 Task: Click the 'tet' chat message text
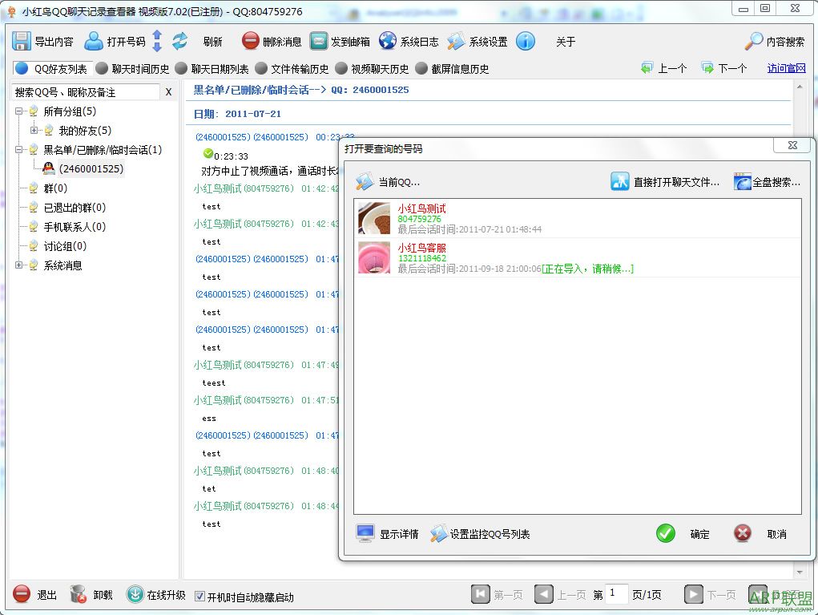[208, 488]
